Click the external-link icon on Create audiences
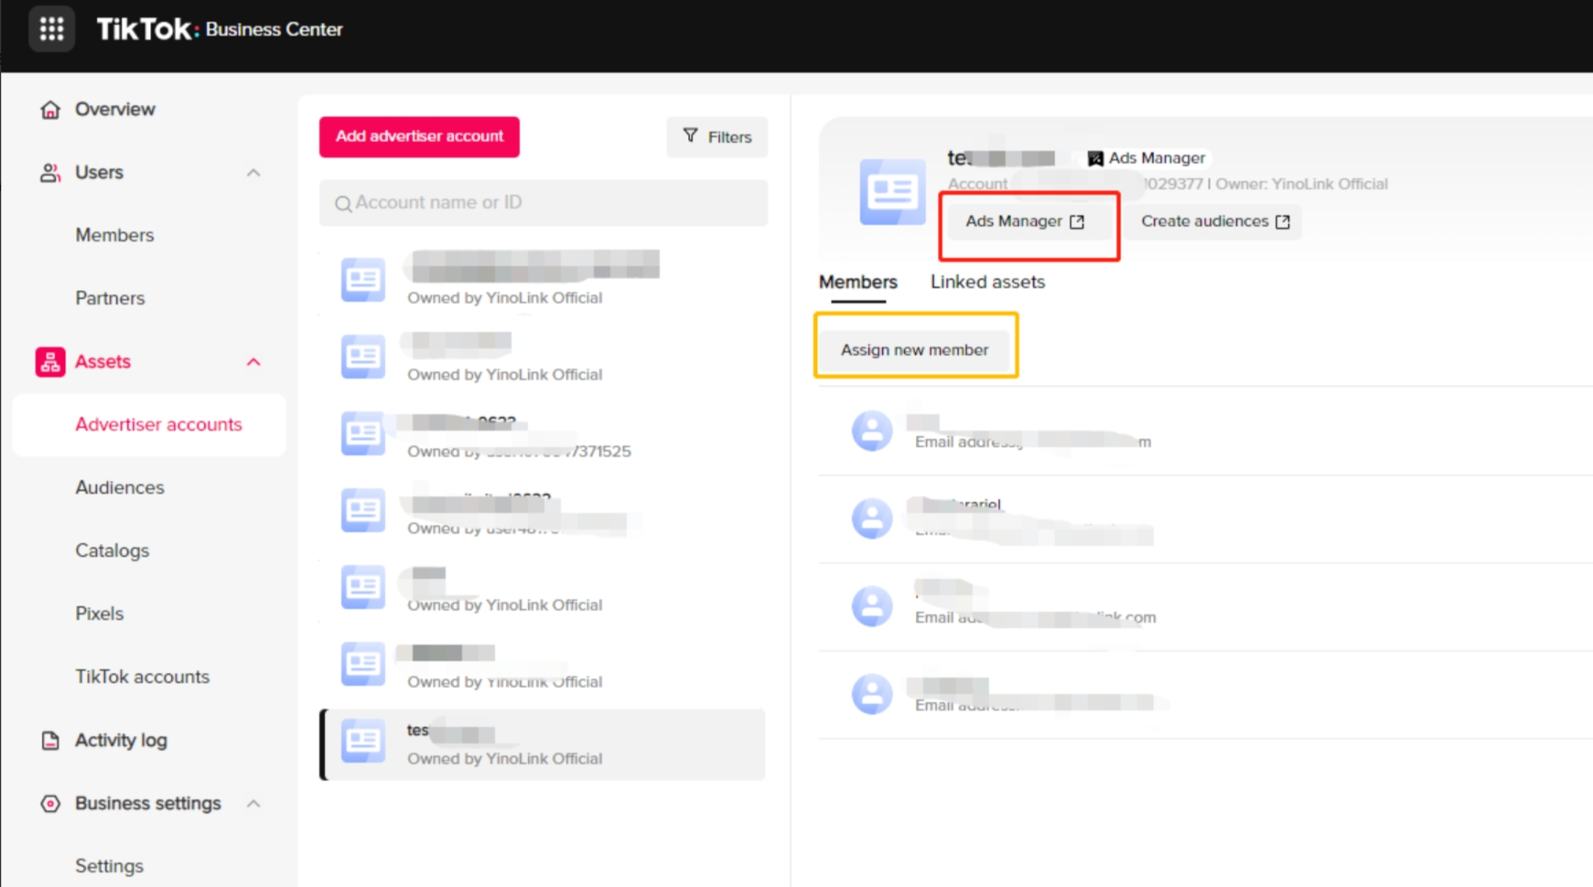Screen dimensions: 1593x887 (x=1283, y=222)
